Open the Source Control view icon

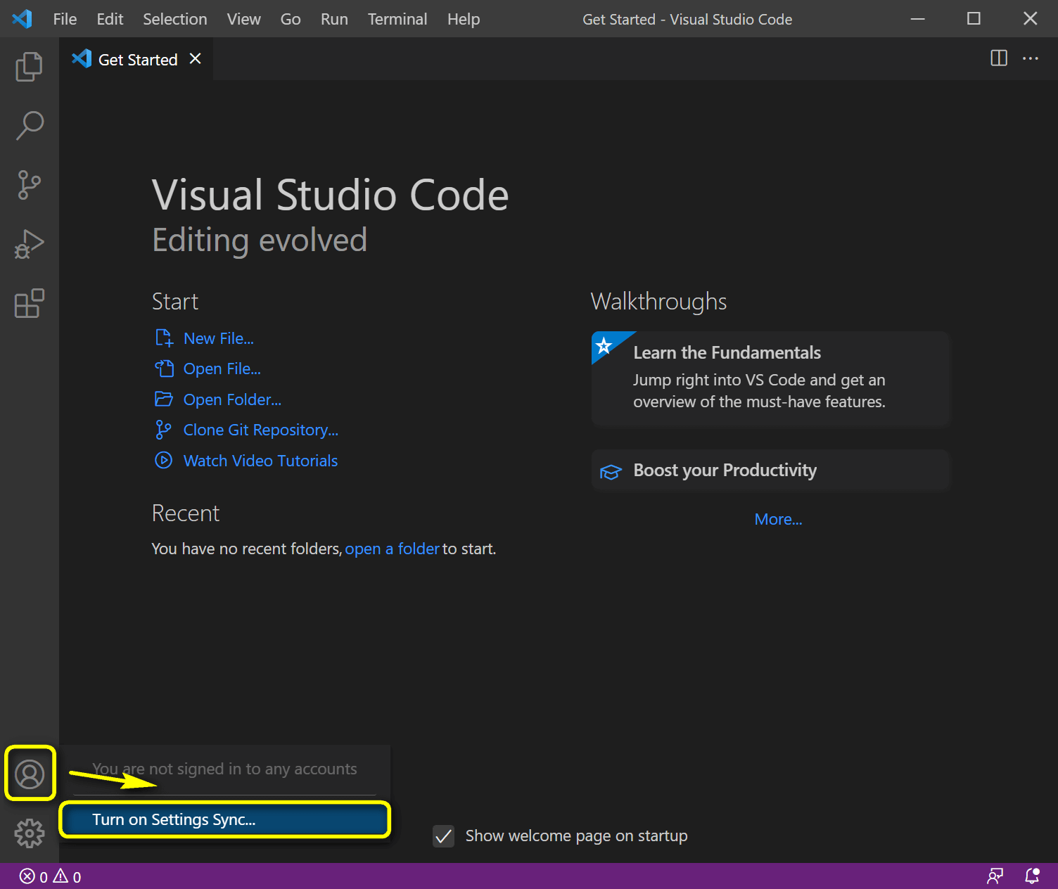pos(29,185)
